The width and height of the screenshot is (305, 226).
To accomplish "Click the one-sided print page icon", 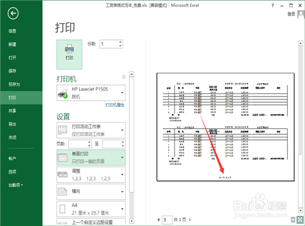I will pyautogui.click(x=62, y=158).
